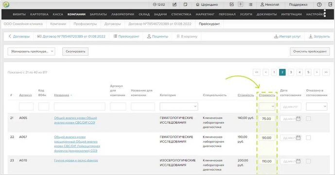Edit contract price 75.00 field
Viewport: 335px width, 175px height.
[267, 119]
